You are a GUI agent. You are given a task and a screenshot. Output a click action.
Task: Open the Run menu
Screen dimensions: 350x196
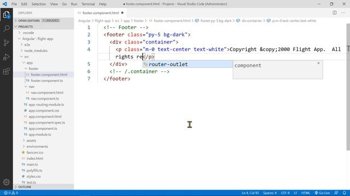coord(74,4)
